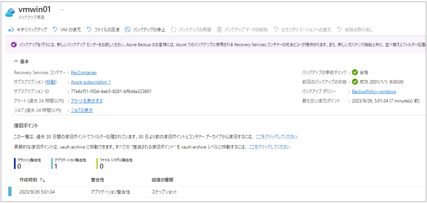
Task: Click VM の復元 restore icon
Action: coord(55,30)
